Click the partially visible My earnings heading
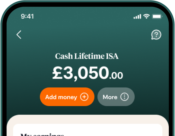Image resolution: width=175 pixels, height=136 pixels. click(42, 134)
